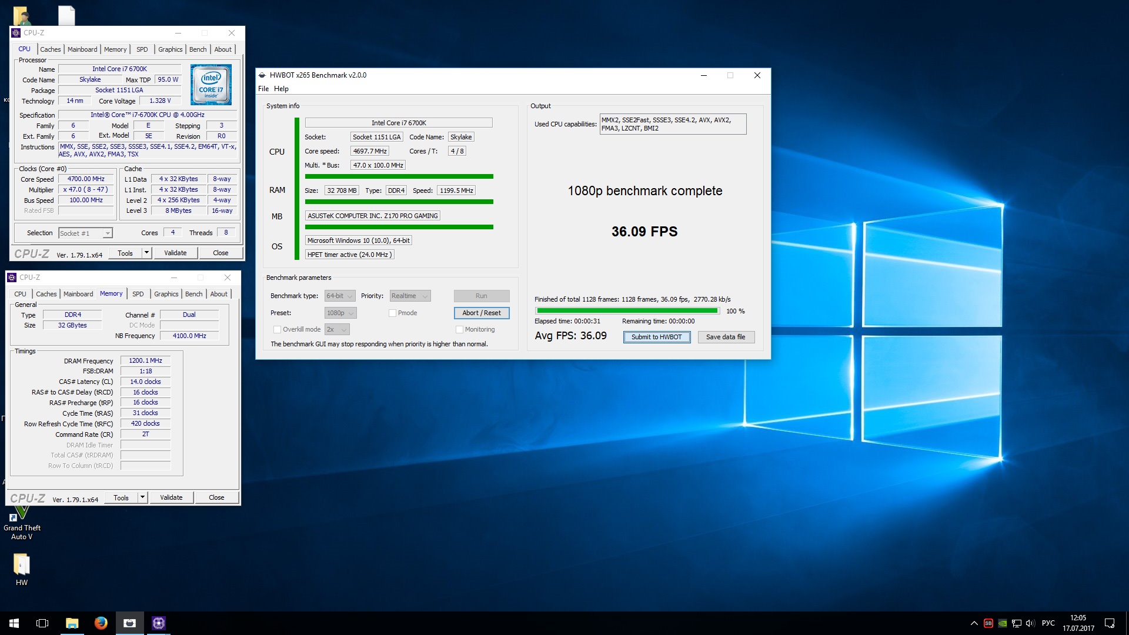Minimize the CPU-Z Memory window

174,278
